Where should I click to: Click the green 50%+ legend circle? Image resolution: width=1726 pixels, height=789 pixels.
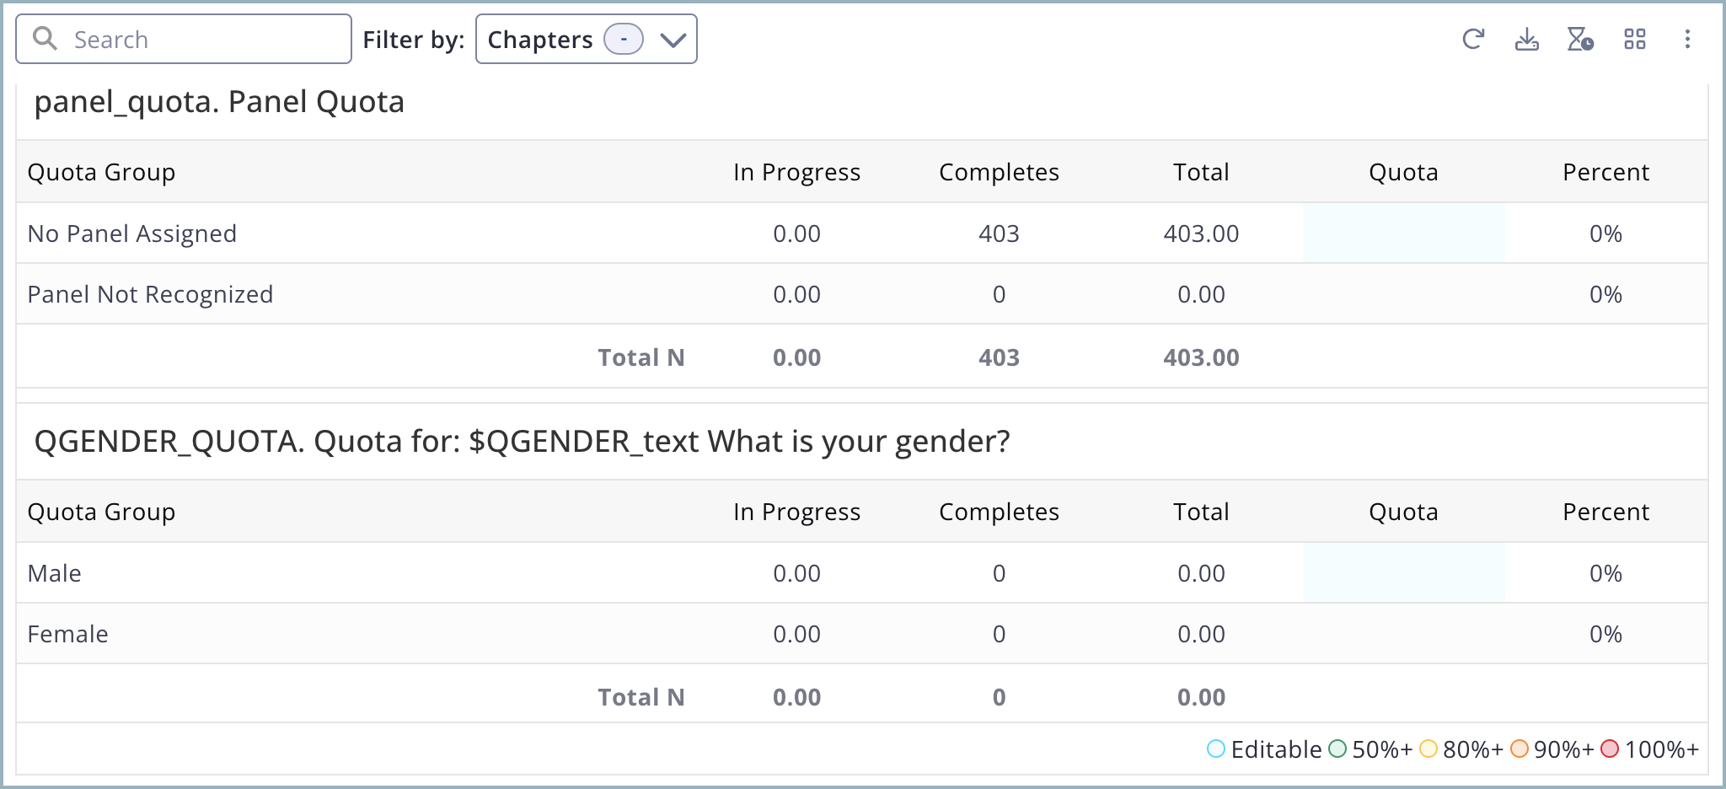pos(1337,749)
